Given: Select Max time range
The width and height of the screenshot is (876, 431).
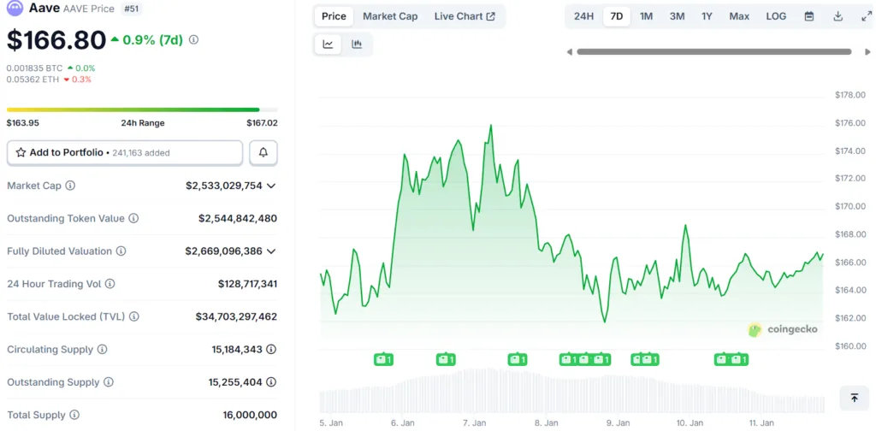Looking at the screenshot, I should [739, 16].
